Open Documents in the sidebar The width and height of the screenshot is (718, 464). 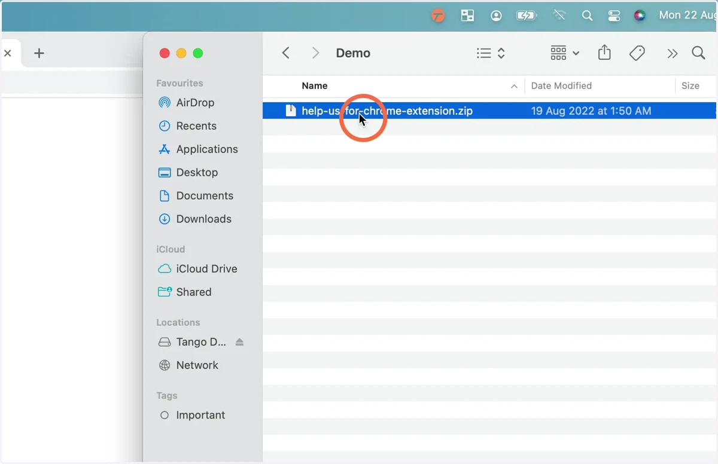point(196,196)
